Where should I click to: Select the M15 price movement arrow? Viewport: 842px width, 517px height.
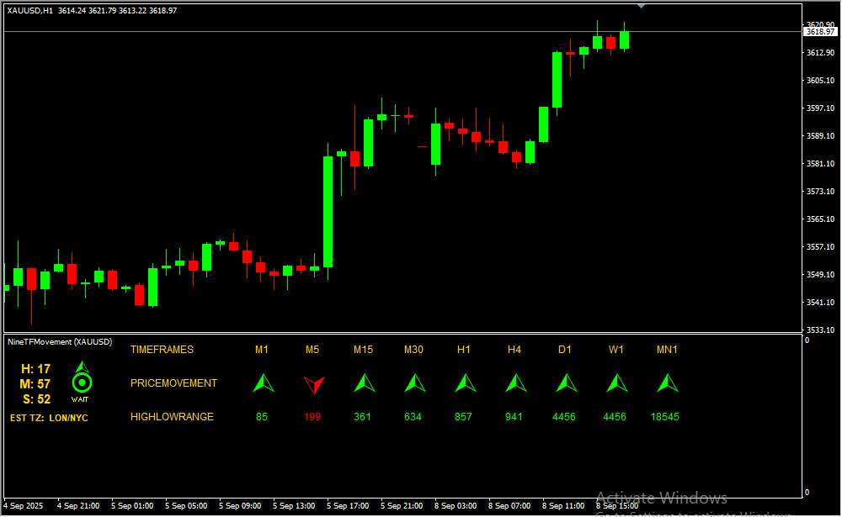click(x=364, y=383)
